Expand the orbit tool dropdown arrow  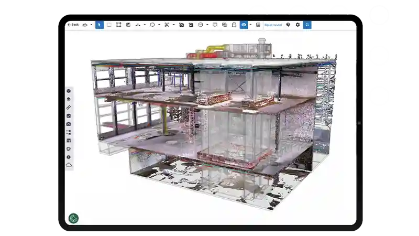tap(91, 25)
